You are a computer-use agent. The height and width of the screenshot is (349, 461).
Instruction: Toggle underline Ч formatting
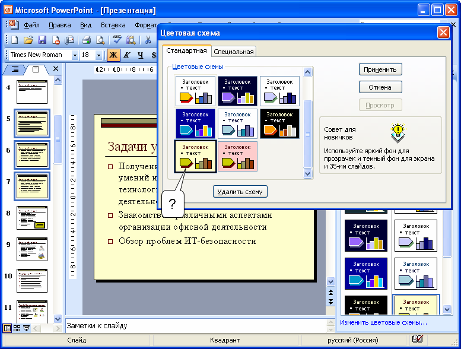(x=141, y=55)
